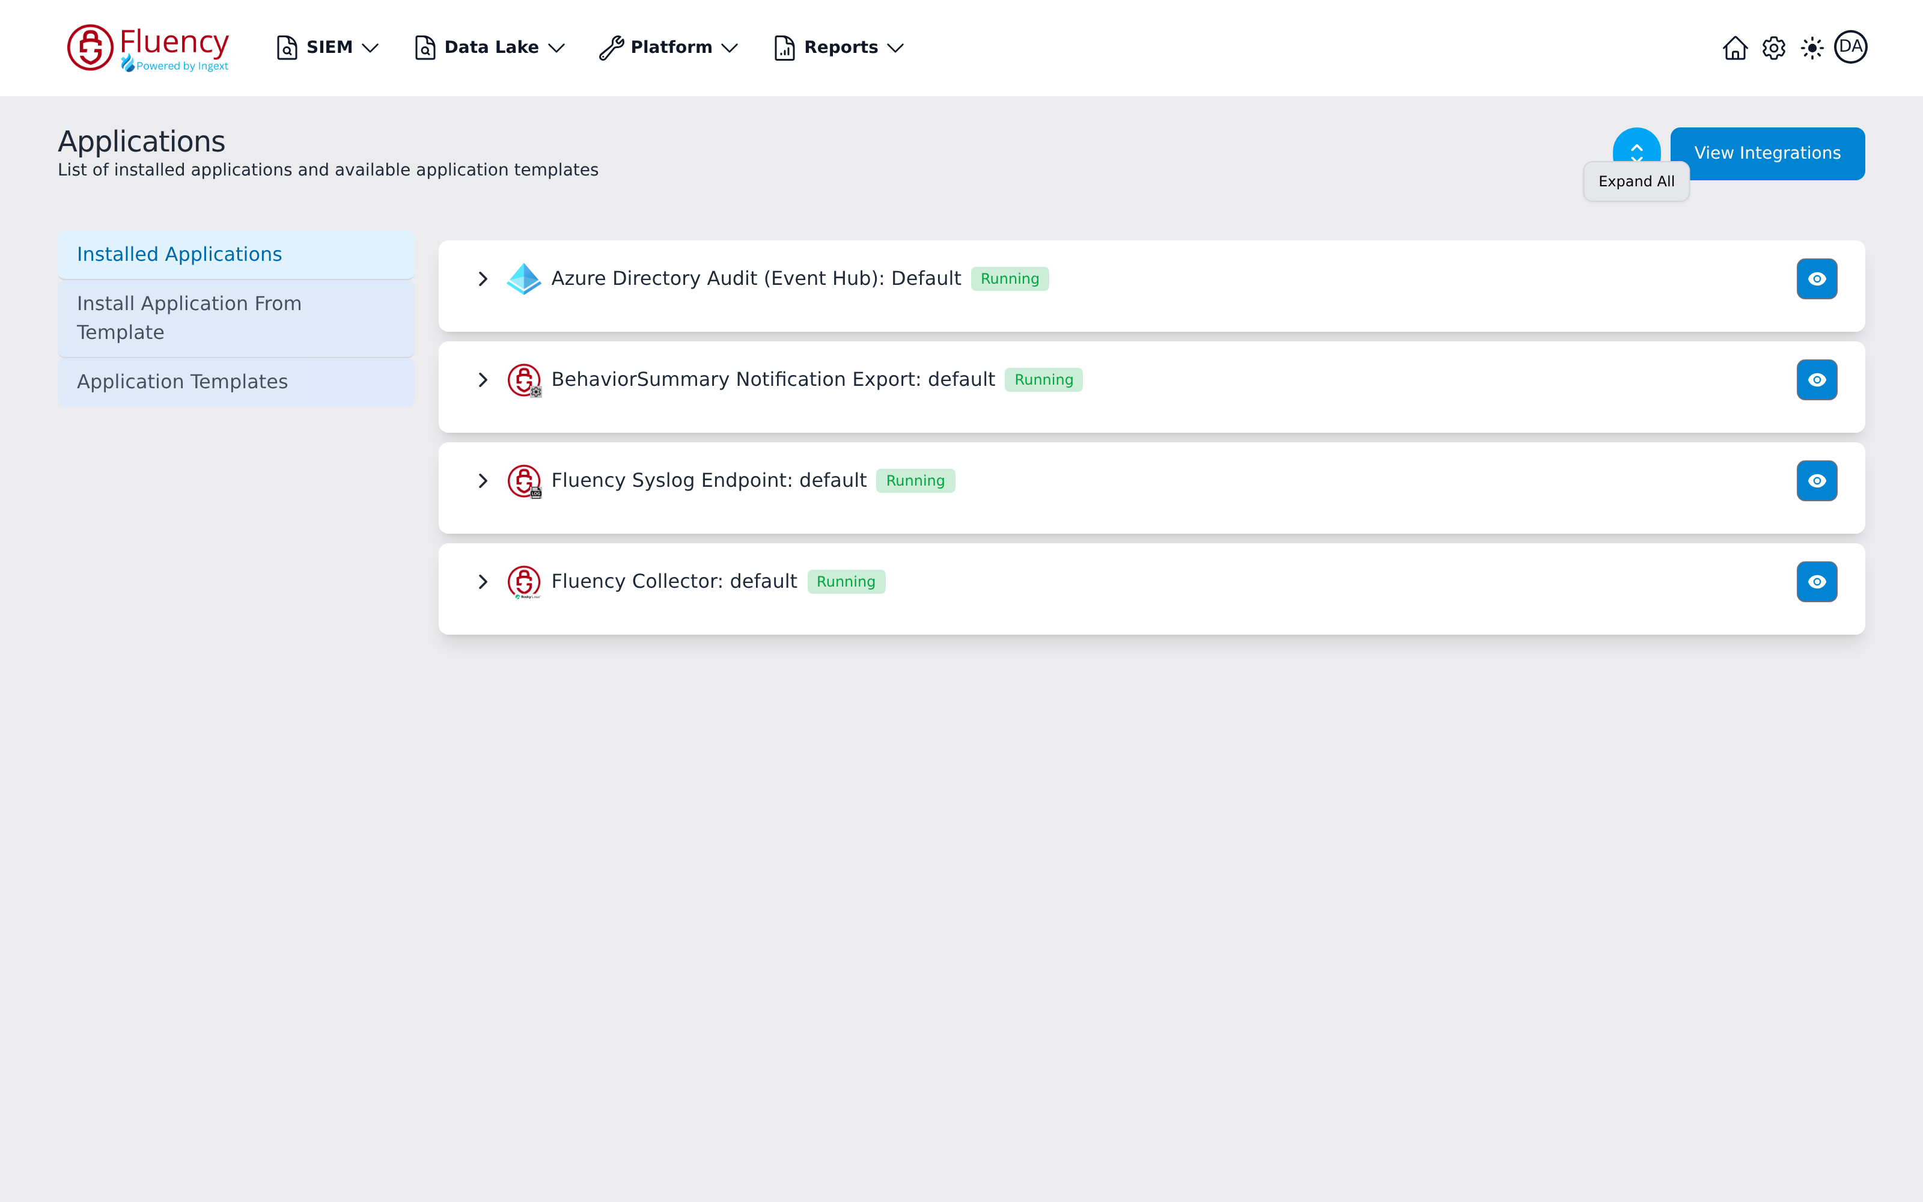Image resolution: width=1923 pixels, height=1202 pixels.
Task: Open the settings gear icon
Action: click(1773, 47)
